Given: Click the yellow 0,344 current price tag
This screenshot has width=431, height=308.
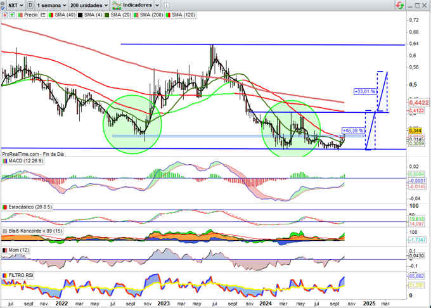Looking at the screenshot, I should 415,131.
